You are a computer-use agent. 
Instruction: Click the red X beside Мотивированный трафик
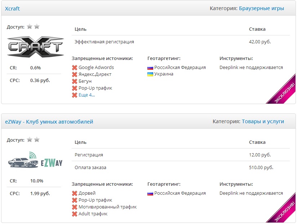coord(75,207)
